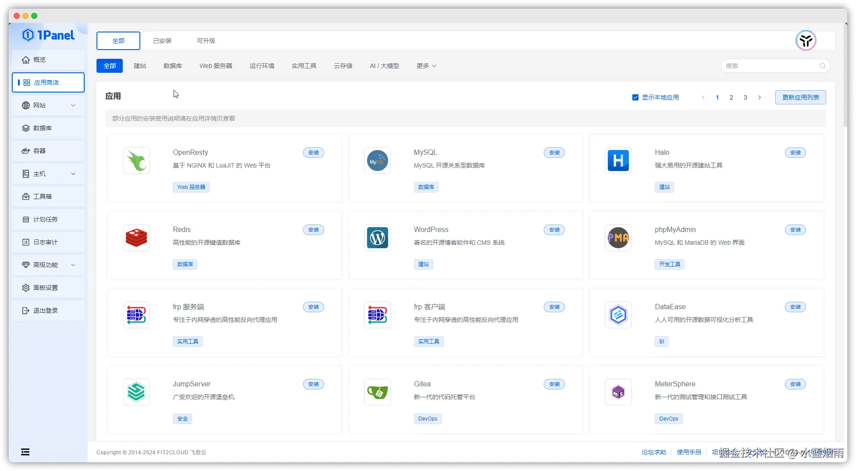Image resolution: width=856 pixels, height=471 pixels.
Task: Open the WordPress app icon
Action: 378,238
